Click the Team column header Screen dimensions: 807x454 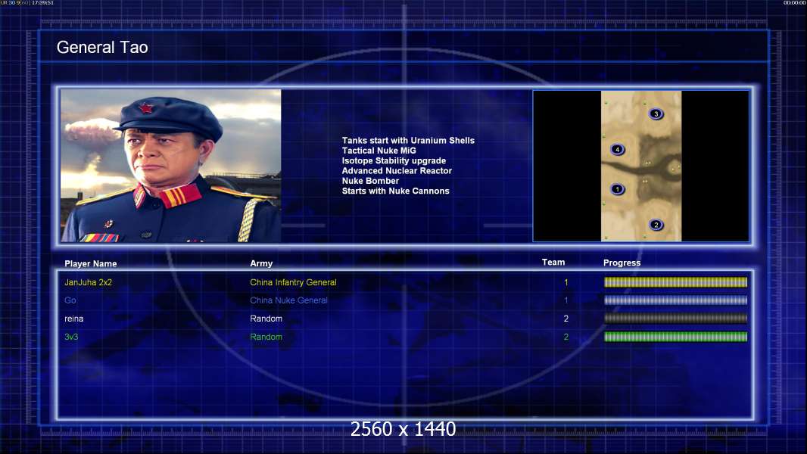[553, 263]
